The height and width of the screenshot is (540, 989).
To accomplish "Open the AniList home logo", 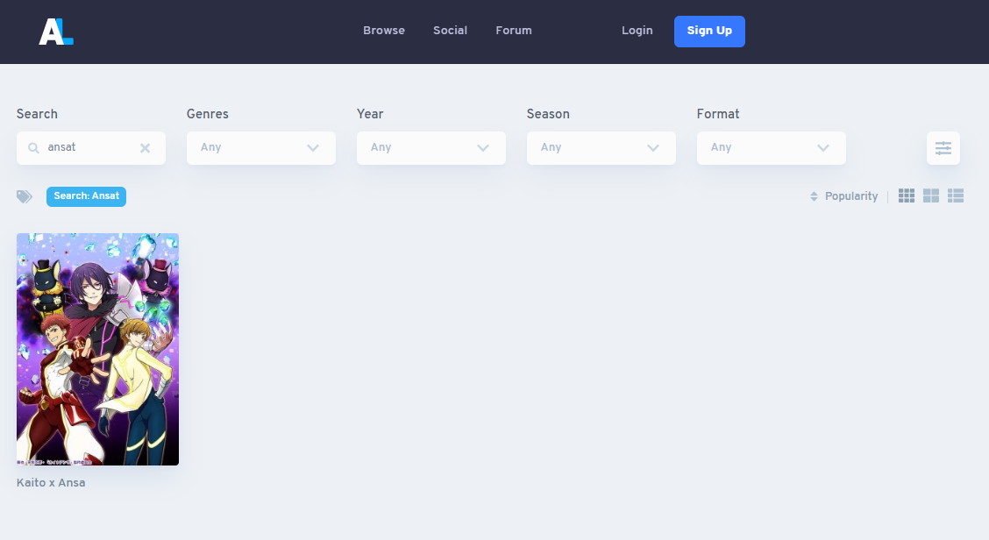I will click(x=56, y=32).
